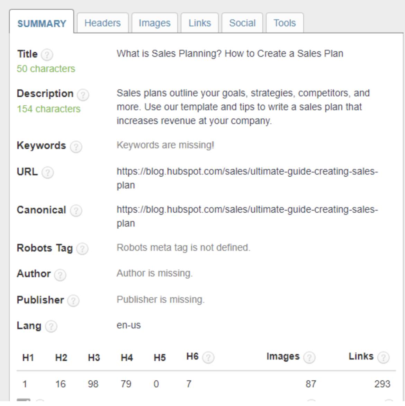Switch to the Social tab

pyautogui.click(x=242, y=23)
